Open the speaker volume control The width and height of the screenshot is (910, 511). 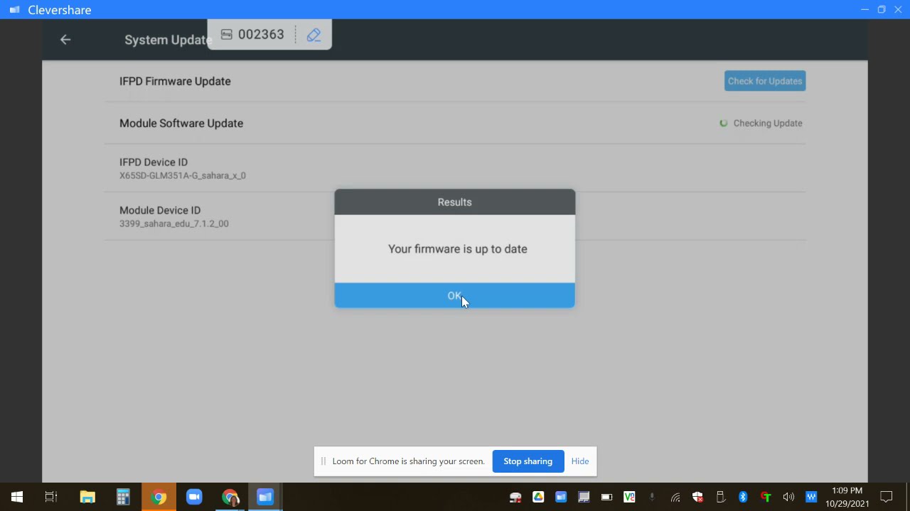click(x=788, y=497)
